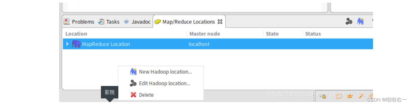Viewport: 411px width, 105px height.
Task: Select the MapReduce Location row
Action: point(218,44)
